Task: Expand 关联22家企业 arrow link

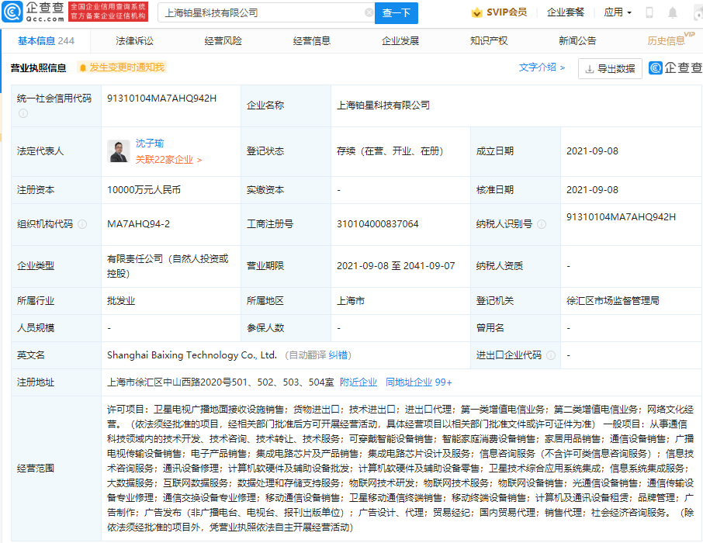Action: tap(168, 160)
